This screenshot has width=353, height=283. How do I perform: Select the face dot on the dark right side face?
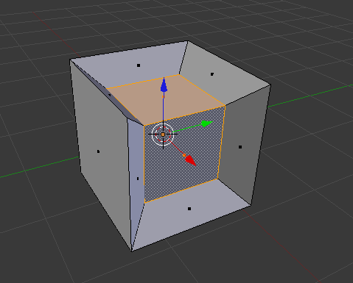(x=240, y=147)
